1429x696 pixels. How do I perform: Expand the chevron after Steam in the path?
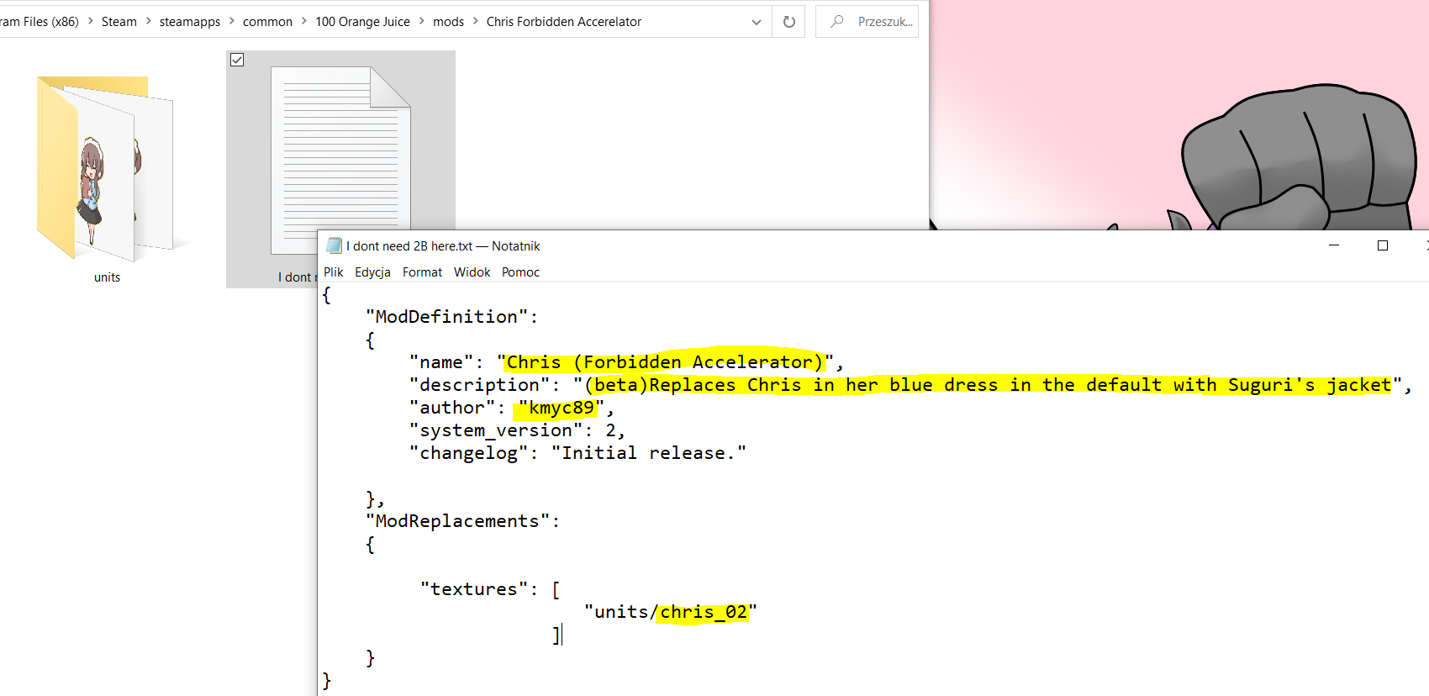click(x=148, y=22)
